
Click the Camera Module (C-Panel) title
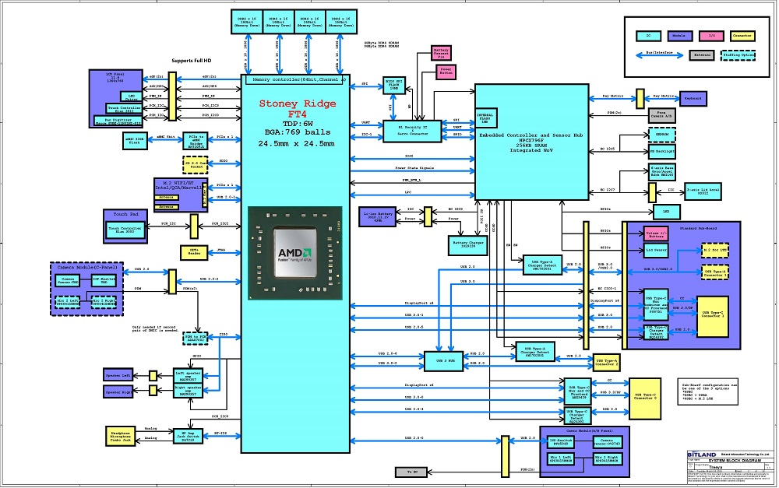87,267
